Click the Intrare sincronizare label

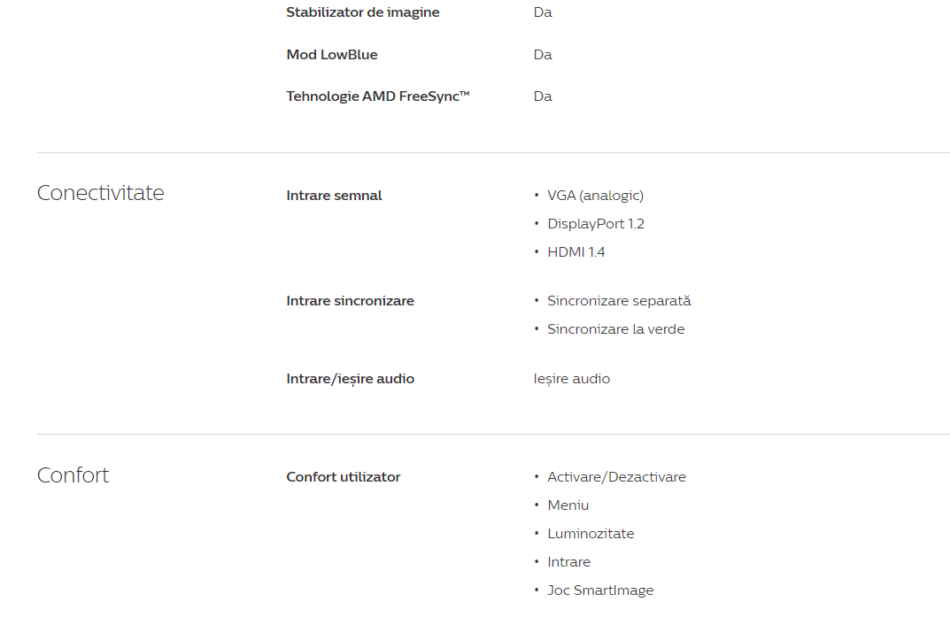[x=350, y=301]
